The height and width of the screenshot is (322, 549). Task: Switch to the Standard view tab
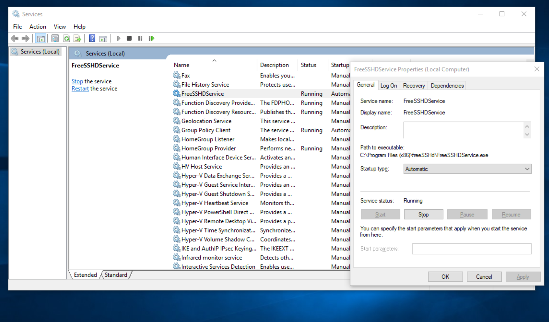click(116, 275)
